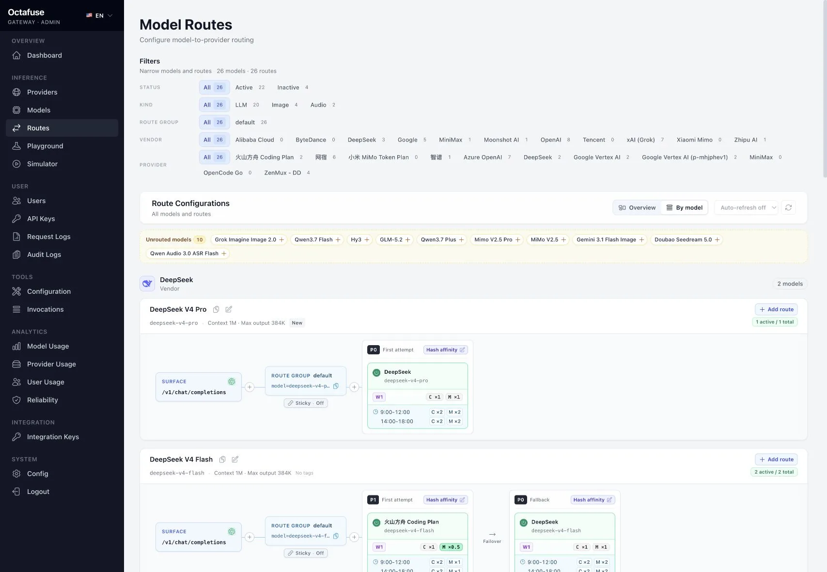This screenshot has width=827, height=572.
Task: Click the User Usage icon
Action: pos(16,382)
